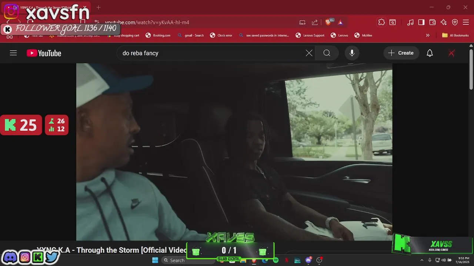Open 'see saved passwords' bookmark
Screen dimensions: 474x266
pos(264,35)
